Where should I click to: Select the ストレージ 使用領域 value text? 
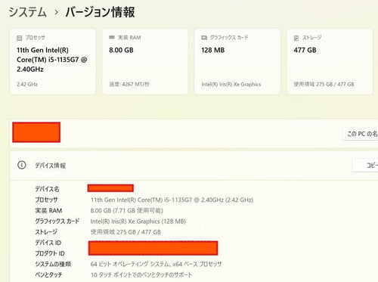tap(125, 232)
